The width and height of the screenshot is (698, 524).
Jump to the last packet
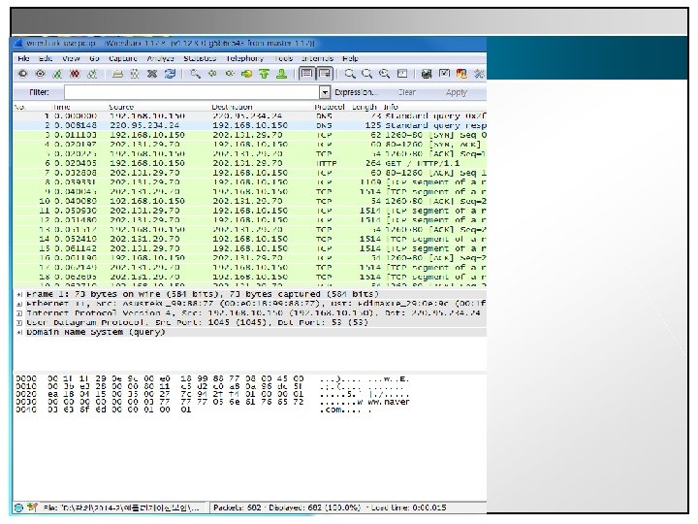click(281, 74)
